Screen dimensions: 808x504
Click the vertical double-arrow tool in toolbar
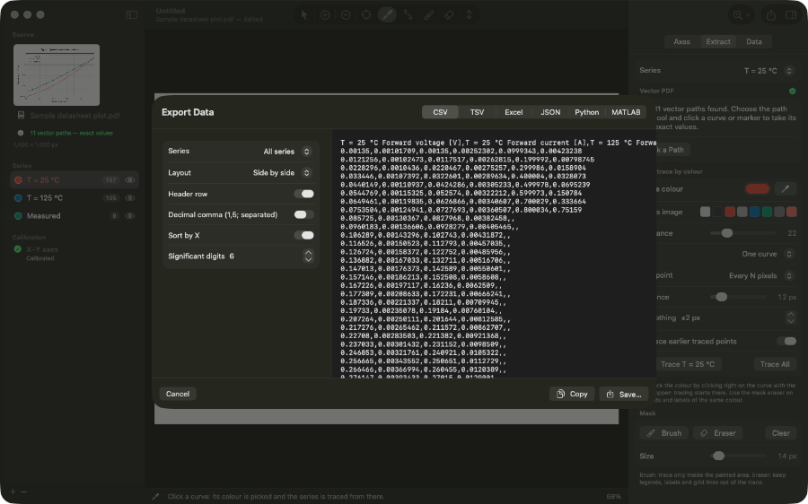[469, 15]
